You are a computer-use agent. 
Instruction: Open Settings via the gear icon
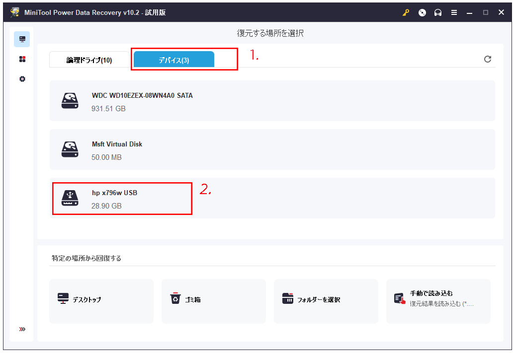click(x=22, y=78)
